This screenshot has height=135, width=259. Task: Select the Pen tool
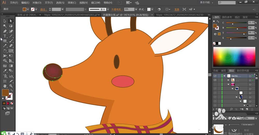click(x=5, y=31)
